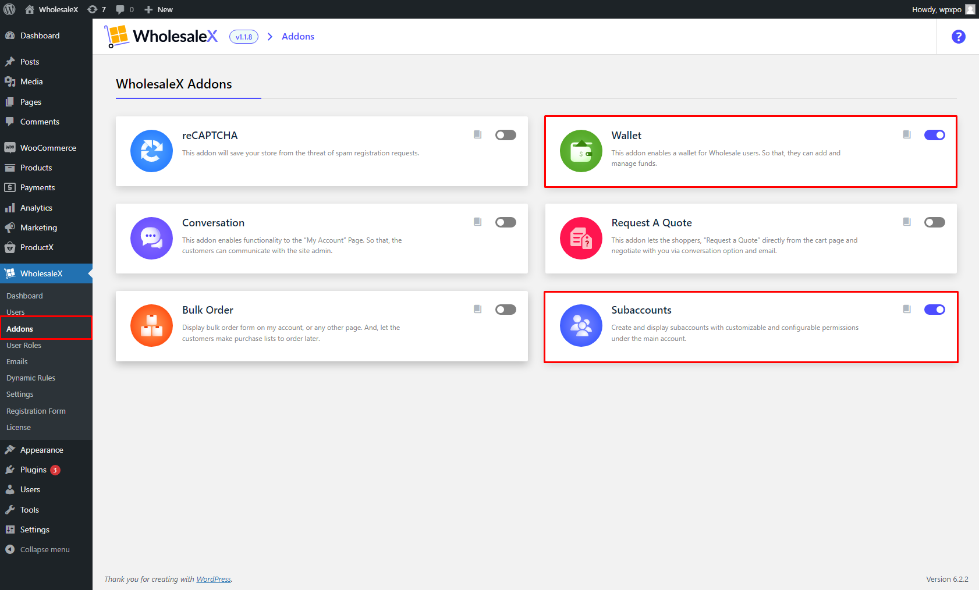The image size is (979, 590).
Task: Open the Comments menu
Action: (x=46, y=122)
